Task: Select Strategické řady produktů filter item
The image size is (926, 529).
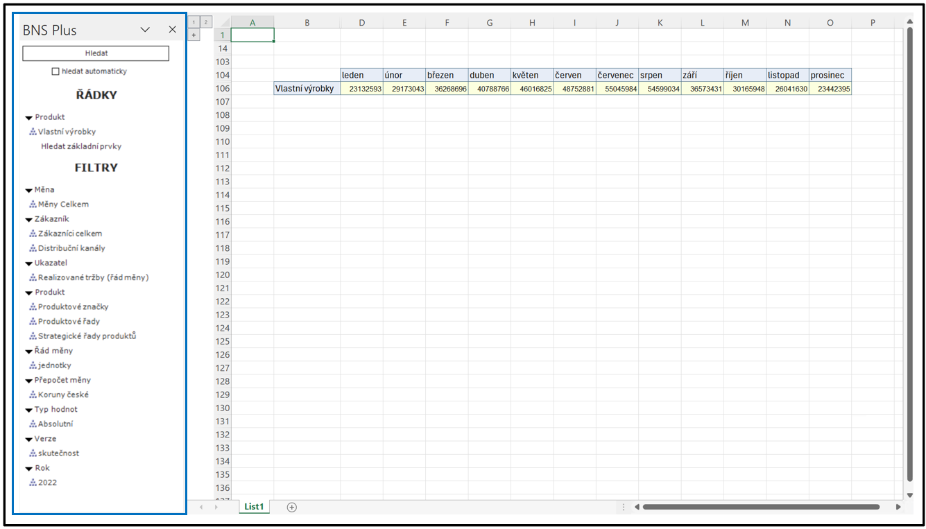Action: tap(87, 336)
